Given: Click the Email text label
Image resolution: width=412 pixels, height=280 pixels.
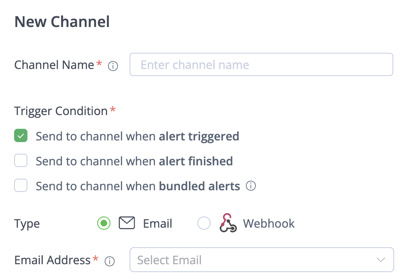Looking at the screenshot, I should [157, 224].
